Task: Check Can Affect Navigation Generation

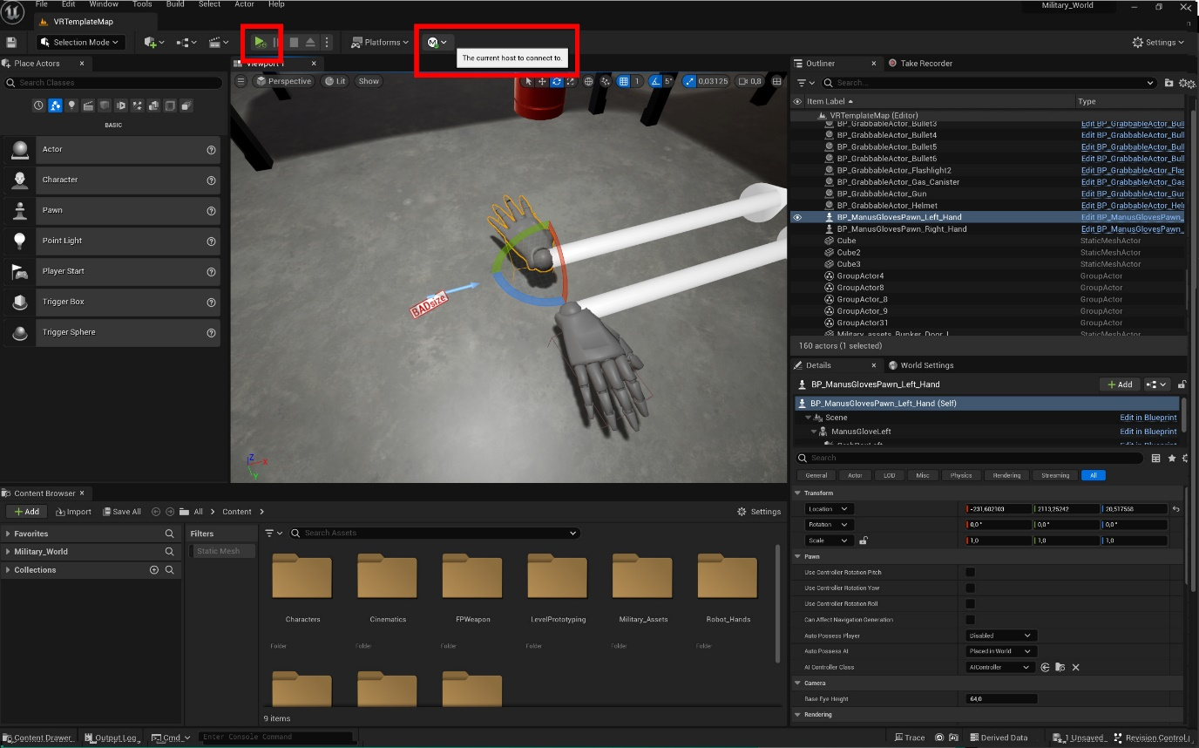Action: 970,620
